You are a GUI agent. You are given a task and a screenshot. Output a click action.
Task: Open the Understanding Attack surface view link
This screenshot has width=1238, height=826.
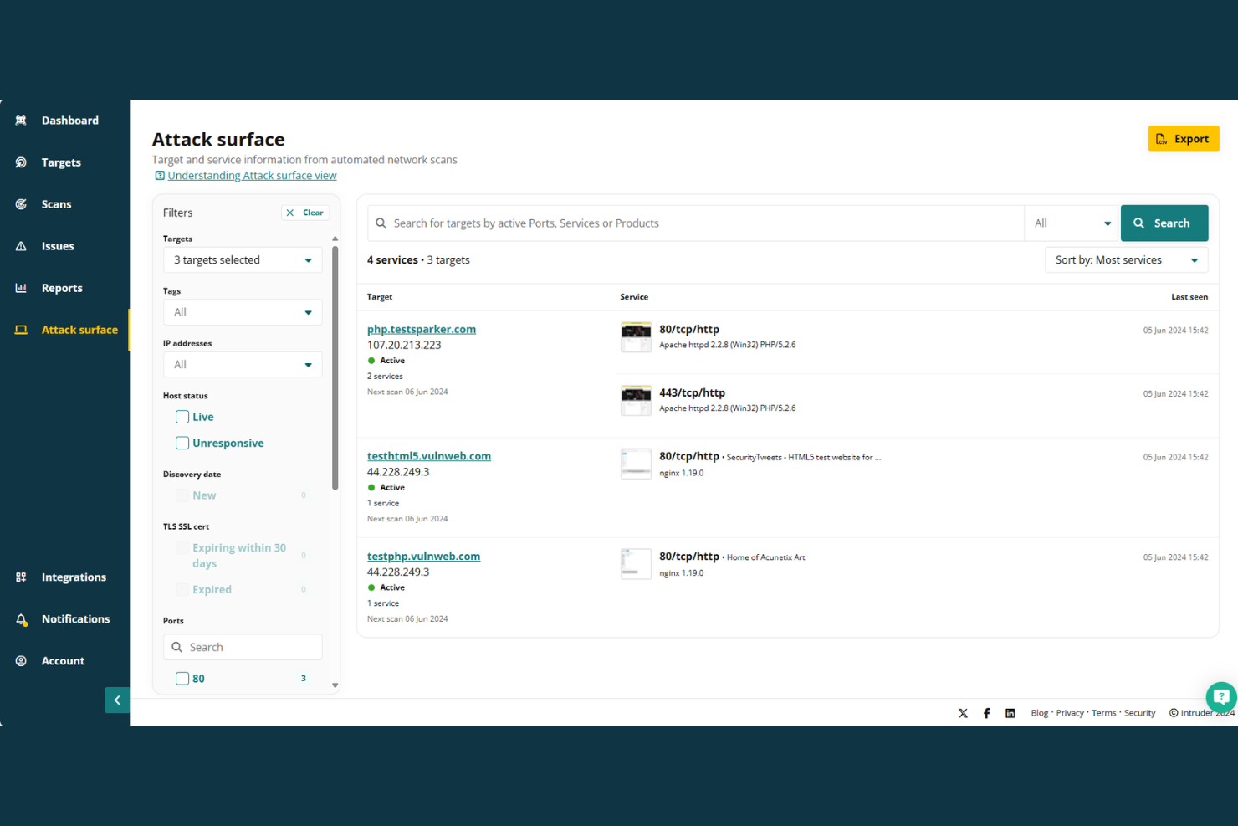(252, 176)
